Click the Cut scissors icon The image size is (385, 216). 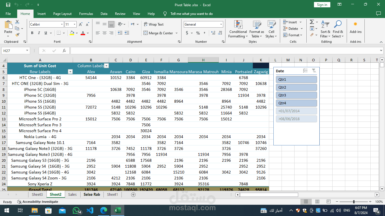click(17, 22)
